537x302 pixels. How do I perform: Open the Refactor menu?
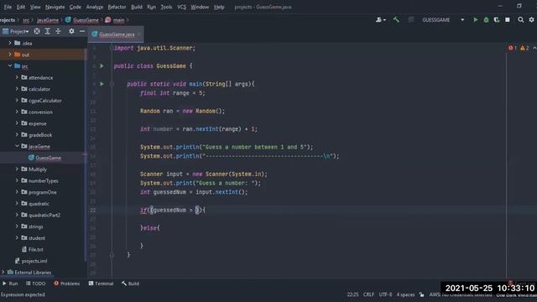tap(117, 7)
